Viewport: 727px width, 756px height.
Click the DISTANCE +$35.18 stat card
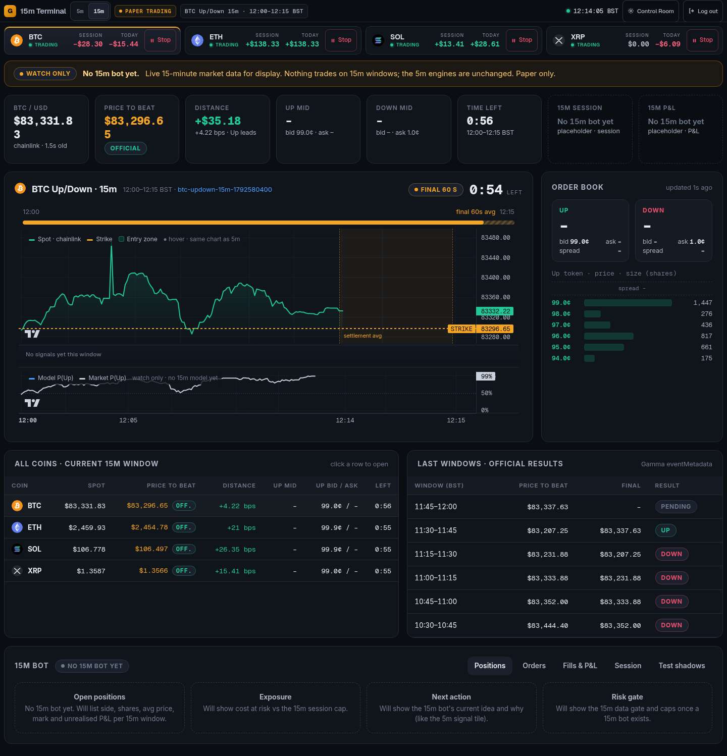[x=228, y=129]
